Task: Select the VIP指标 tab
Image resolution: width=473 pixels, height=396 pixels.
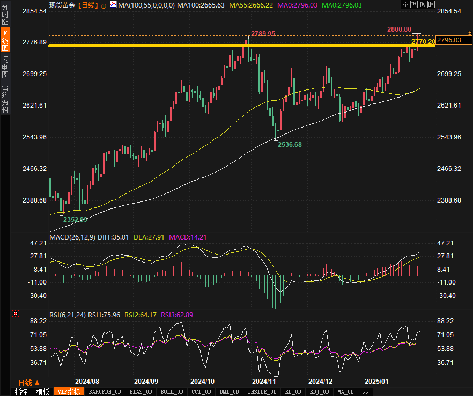Action: tap(69, 392)
